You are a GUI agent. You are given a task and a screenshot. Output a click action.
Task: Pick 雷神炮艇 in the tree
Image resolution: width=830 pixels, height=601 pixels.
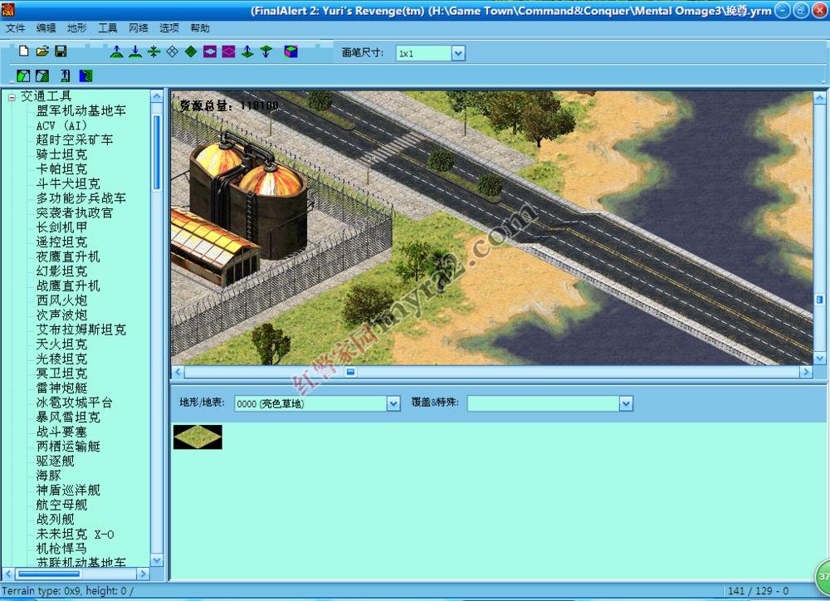point(61,388)
